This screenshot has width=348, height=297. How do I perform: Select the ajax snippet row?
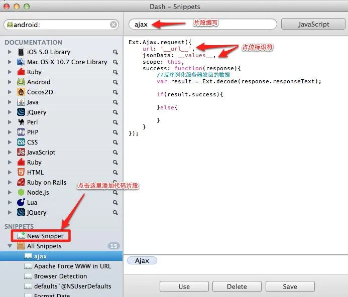pos(61,256)
